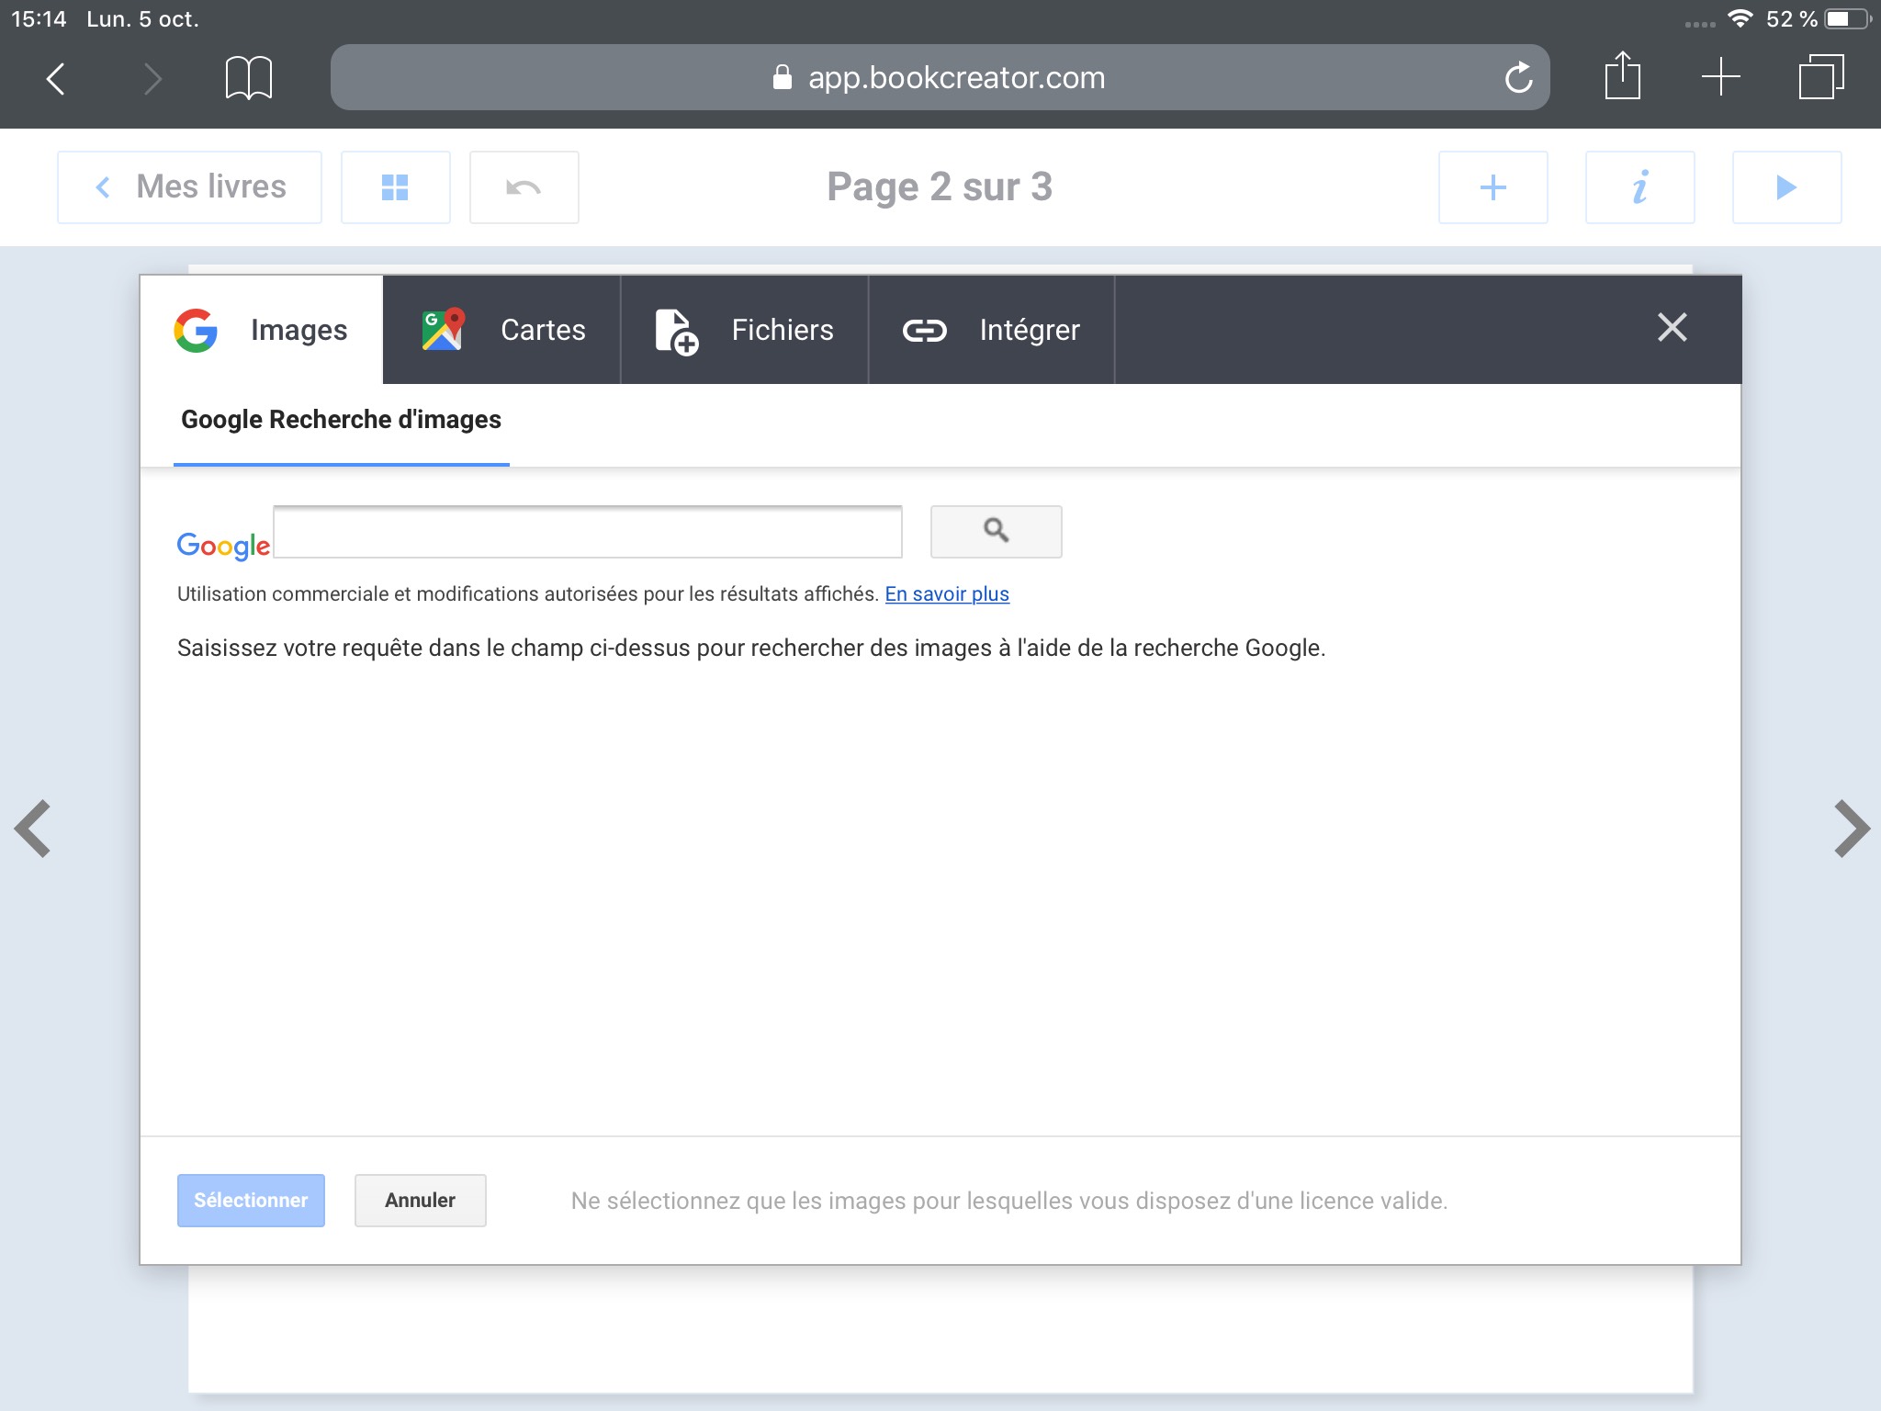
Task: Add an item with the plus toolbar button
Action: tap(1492, 187)
